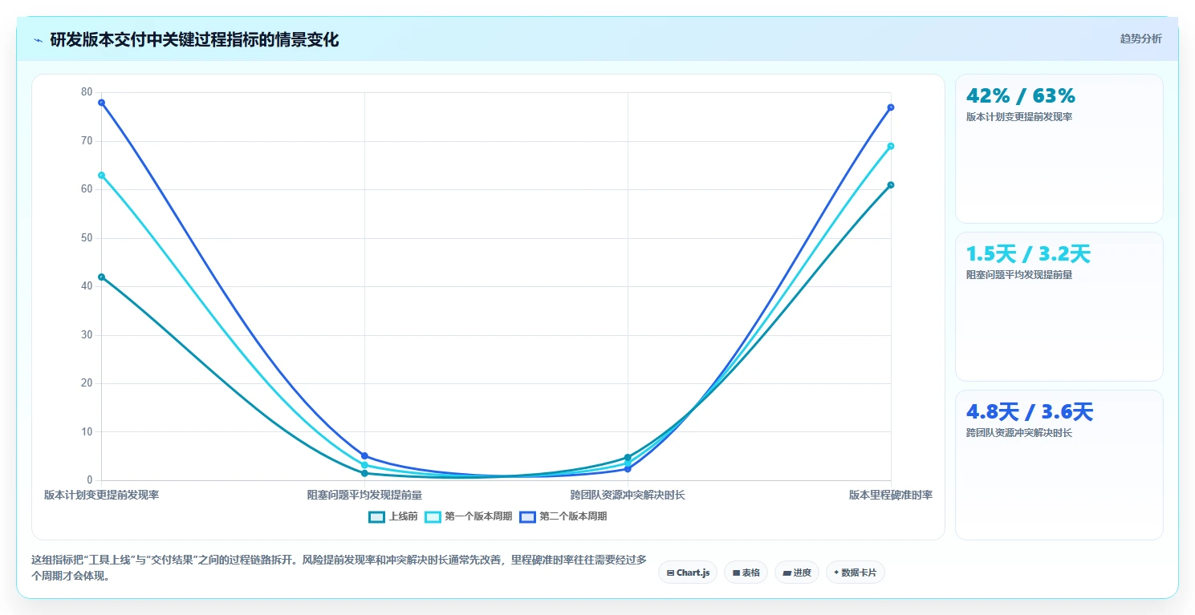This screenshot has width=1195, height=615.
Task: Click the 趋势分析 tag in the header
Action: 1140,38
